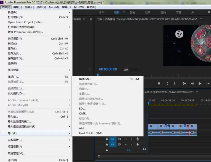Click the timeline zoom scrollbar handle at bottom
This screenshot has height=162, width=211.
(x=99, y=156)
